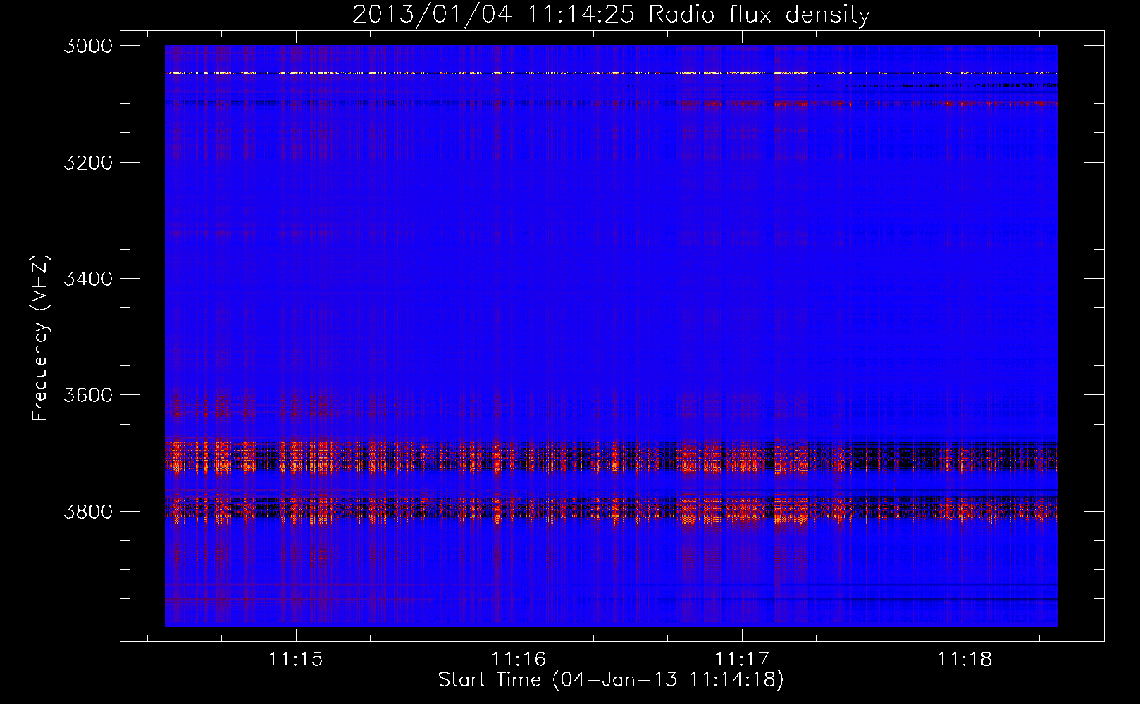
Task: Select the 3600 frequency tick label
Action: (x=88, y=395)
